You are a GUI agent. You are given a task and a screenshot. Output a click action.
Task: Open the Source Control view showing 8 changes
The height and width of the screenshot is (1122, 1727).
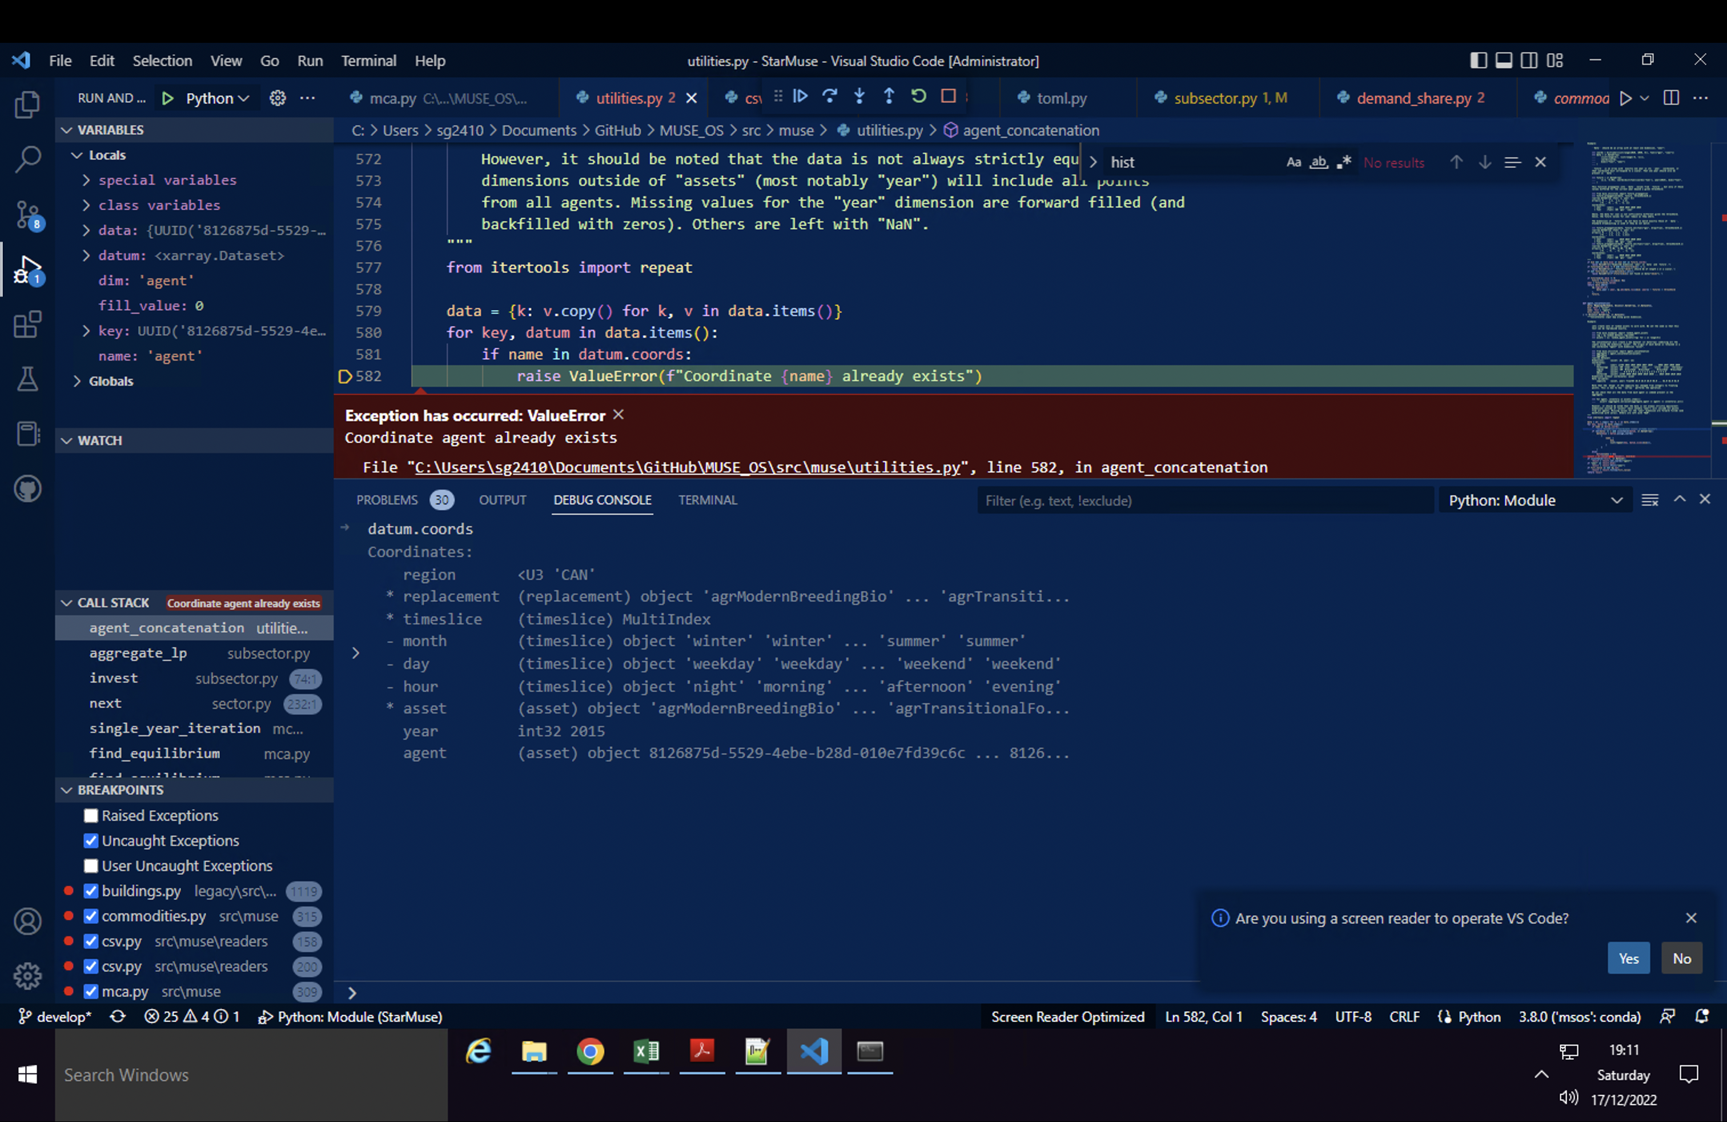tap(27, 215)
